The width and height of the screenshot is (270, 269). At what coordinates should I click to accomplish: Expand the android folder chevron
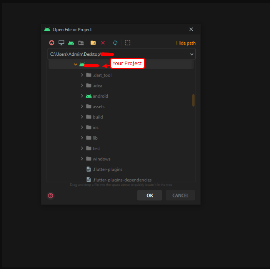[x=82, y=96]
